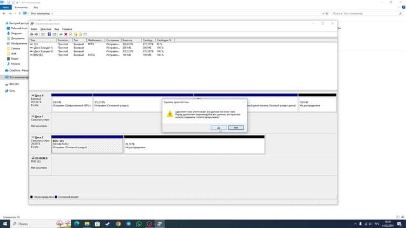The width and height of the screenshot is (406, 228).
Task: Click the first yellow folder toolbar icon
Action: click(x=75, y=34)
